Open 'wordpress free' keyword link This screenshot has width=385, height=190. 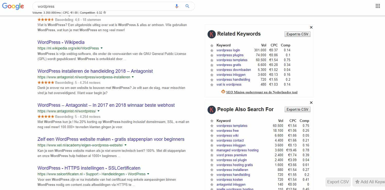pyautogui.click(x=228, y=131)
